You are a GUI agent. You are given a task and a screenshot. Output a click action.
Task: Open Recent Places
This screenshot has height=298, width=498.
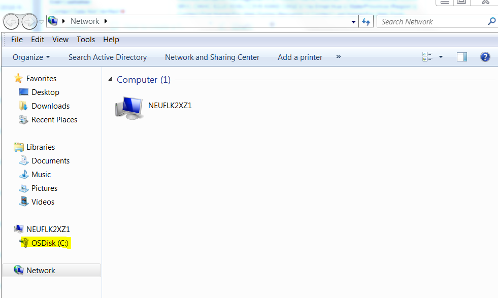point(54,120)
